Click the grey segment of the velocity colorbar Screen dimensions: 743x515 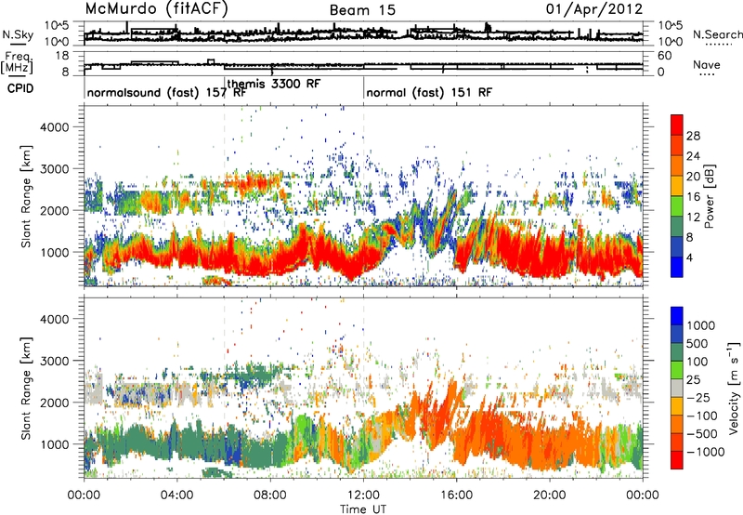tap(677, 388)
